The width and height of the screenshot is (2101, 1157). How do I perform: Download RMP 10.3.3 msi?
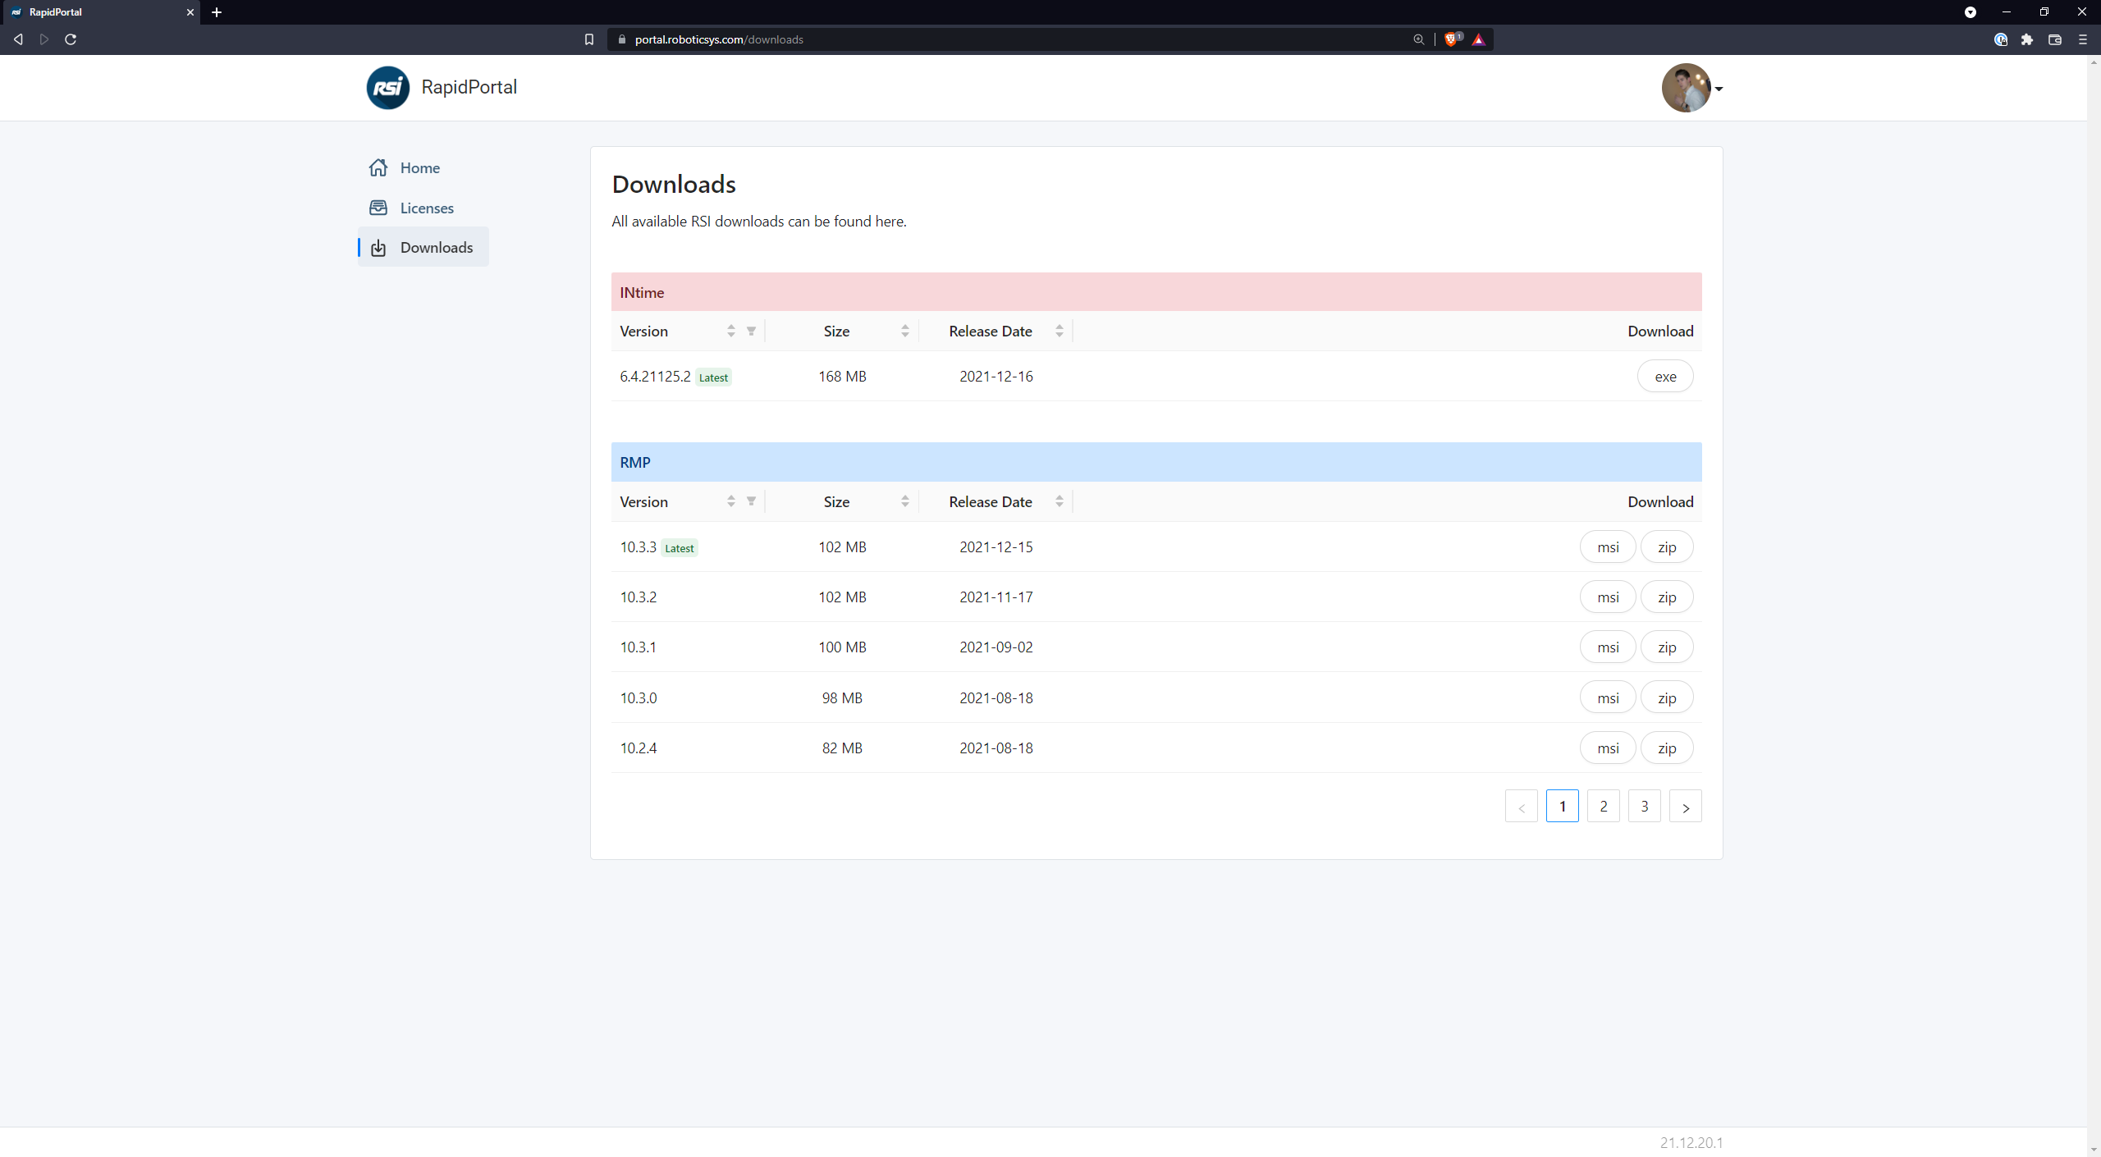tap(1608, 547)
